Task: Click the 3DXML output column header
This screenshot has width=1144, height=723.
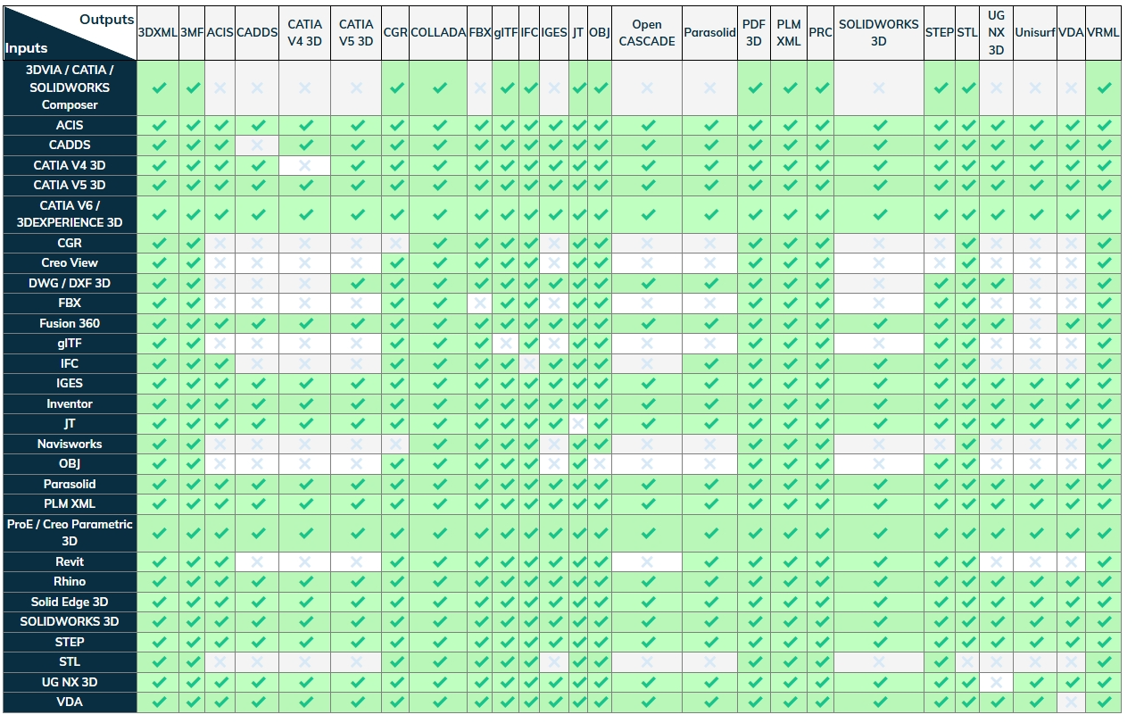Action: tap(158, 32)
